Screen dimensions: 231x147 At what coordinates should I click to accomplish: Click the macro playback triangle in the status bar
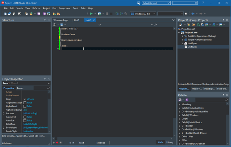click(x=53, y=143)
